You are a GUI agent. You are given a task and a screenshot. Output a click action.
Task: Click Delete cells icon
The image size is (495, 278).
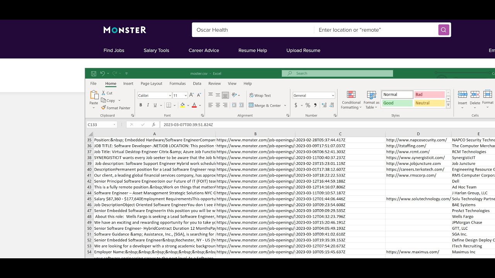tap(475, 95)
